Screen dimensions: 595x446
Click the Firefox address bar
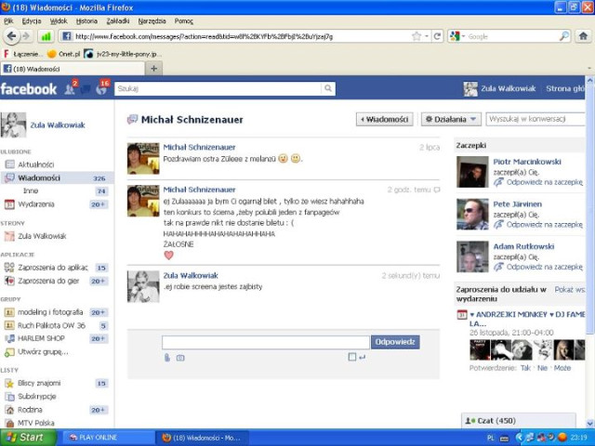(x=242, y=36)
